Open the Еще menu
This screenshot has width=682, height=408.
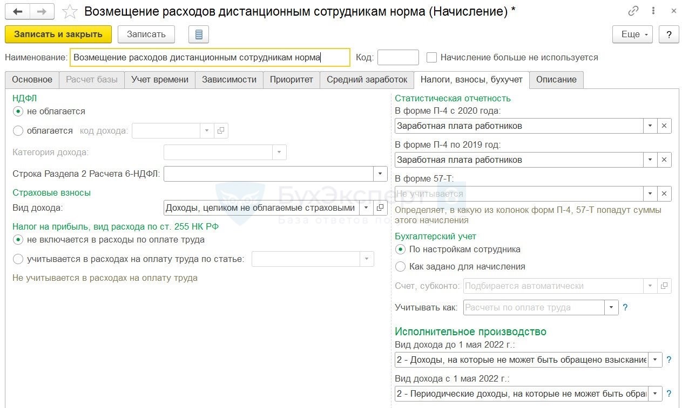click(632, 34)
